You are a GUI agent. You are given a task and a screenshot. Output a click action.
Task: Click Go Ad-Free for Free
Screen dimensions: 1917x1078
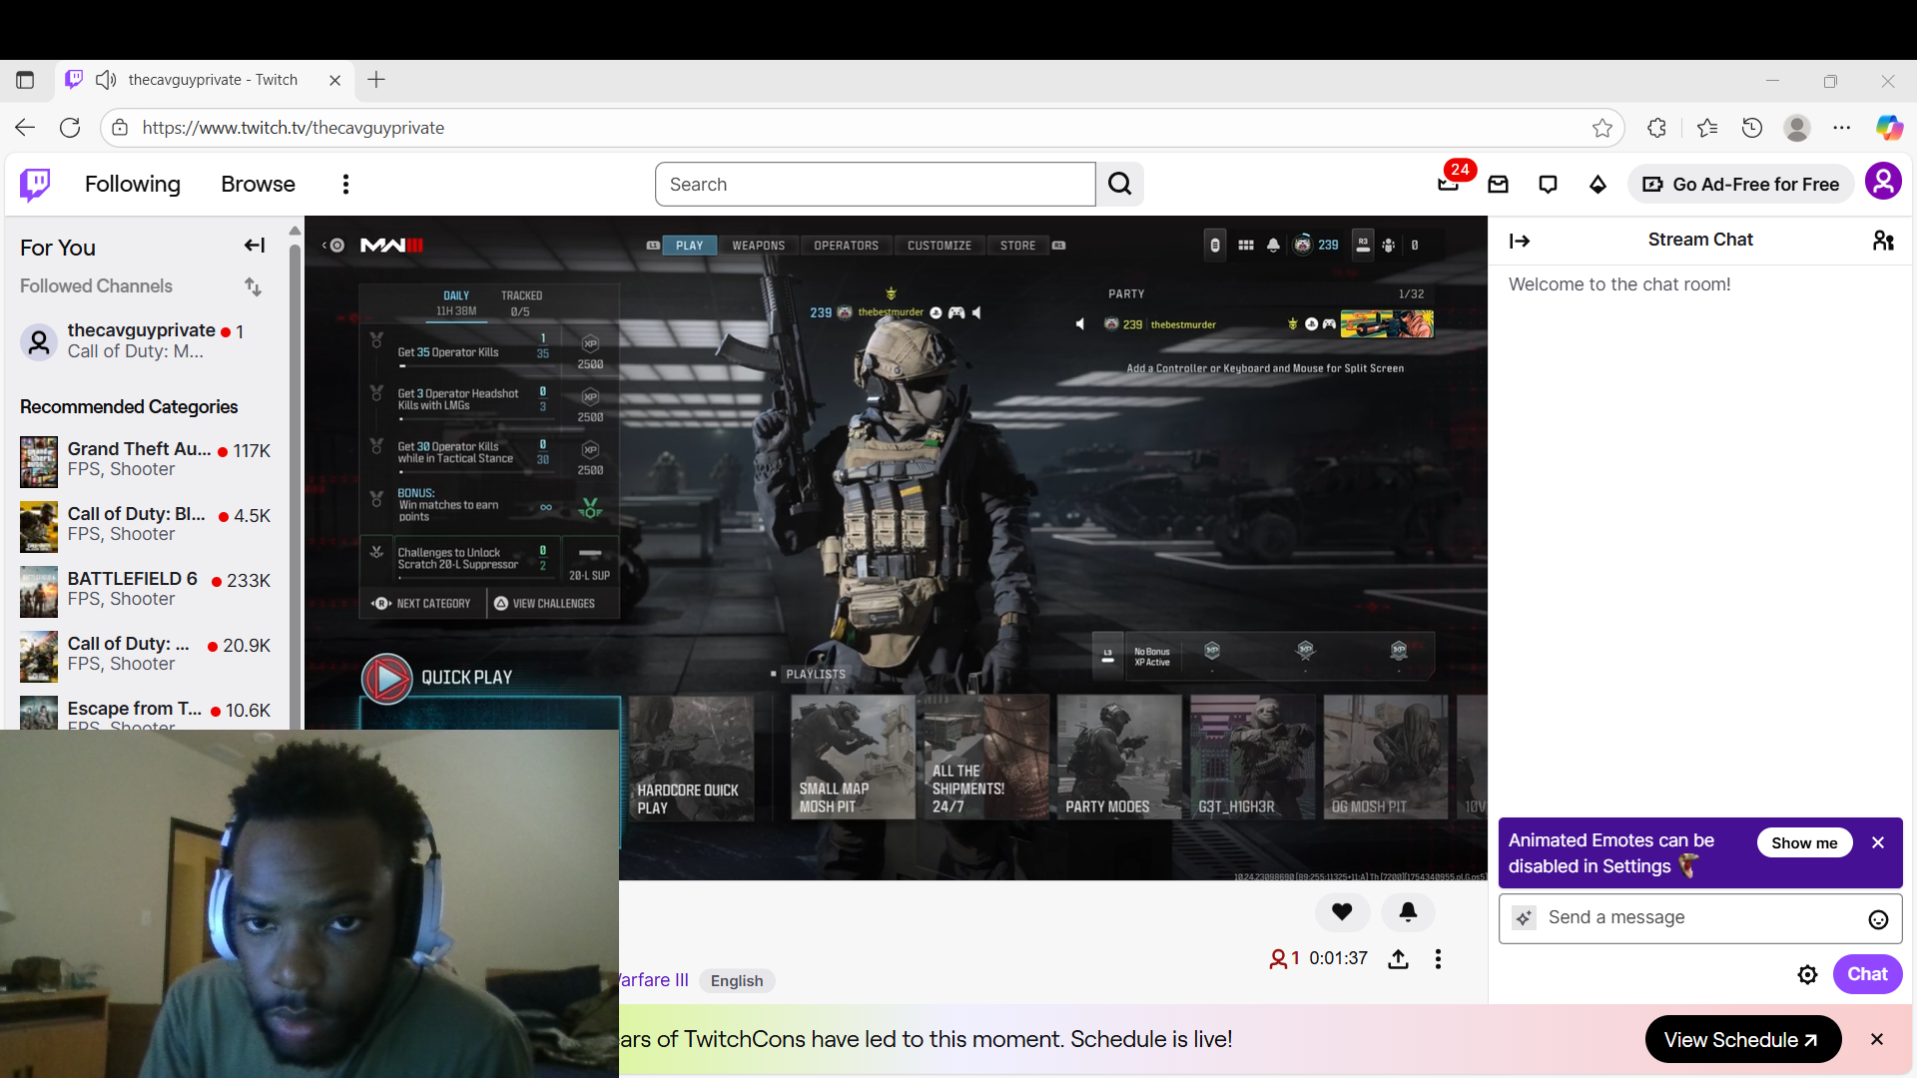coord(1740,184)
